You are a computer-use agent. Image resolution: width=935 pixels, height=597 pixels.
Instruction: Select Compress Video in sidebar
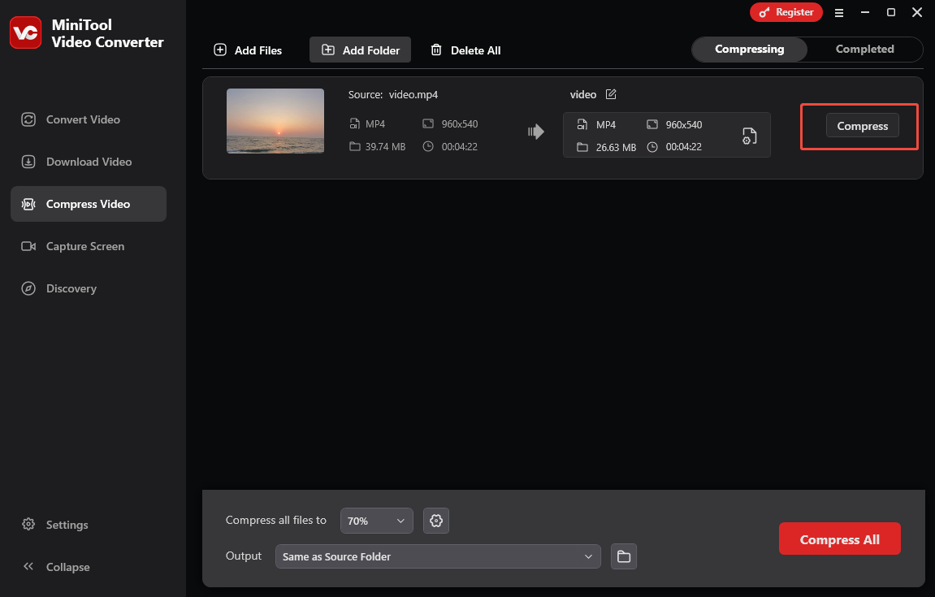pos(89,204)
